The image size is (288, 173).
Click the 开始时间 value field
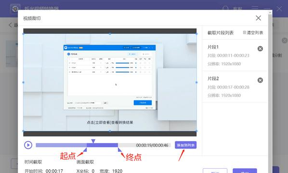[54, 171]
